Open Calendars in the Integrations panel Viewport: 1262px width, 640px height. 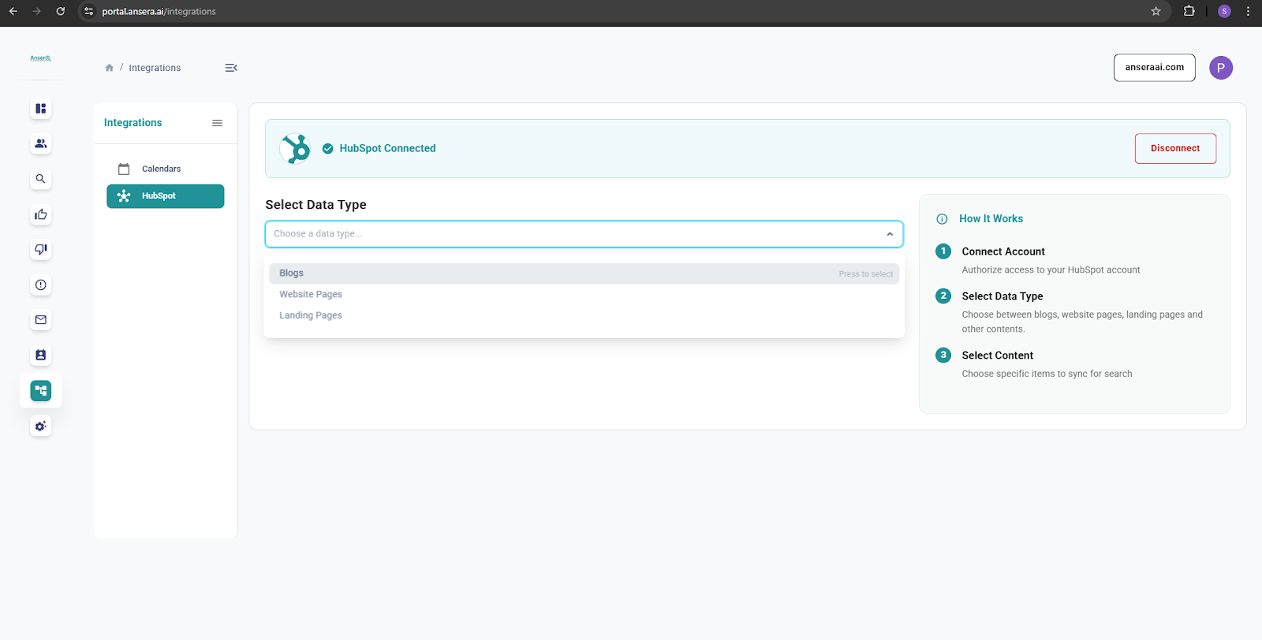166,169
